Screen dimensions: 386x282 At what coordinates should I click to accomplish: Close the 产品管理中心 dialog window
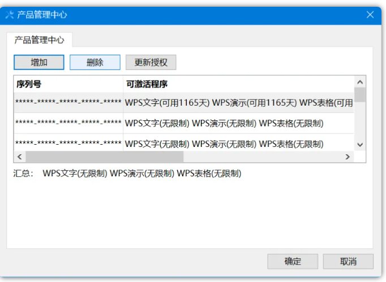pyautogui.click(x=370, y=15)
